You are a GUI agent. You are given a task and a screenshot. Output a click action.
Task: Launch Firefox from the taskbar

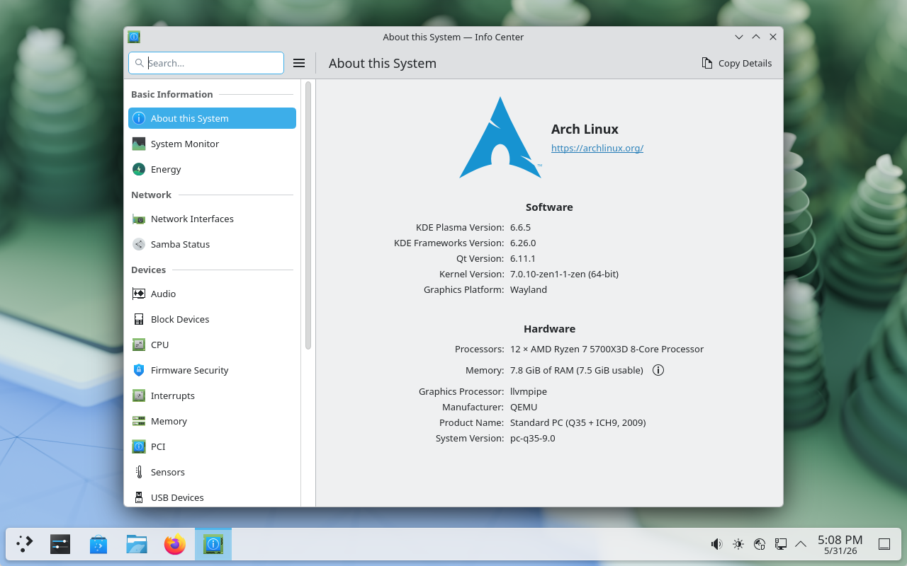(x=175, y=544)
